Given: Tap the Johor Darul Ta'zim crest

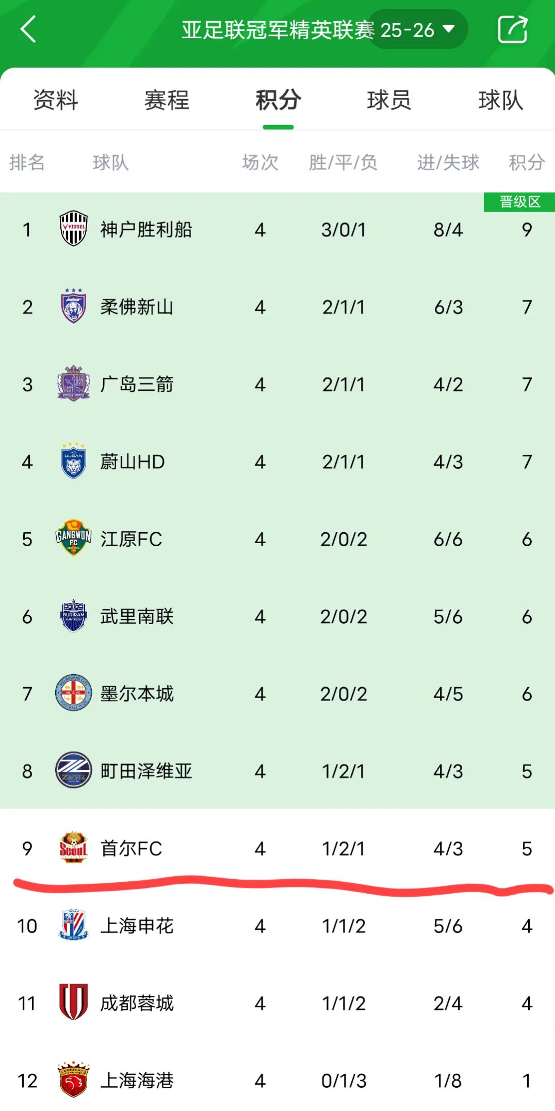Looking at the screenshot, I should coord(73,306).
